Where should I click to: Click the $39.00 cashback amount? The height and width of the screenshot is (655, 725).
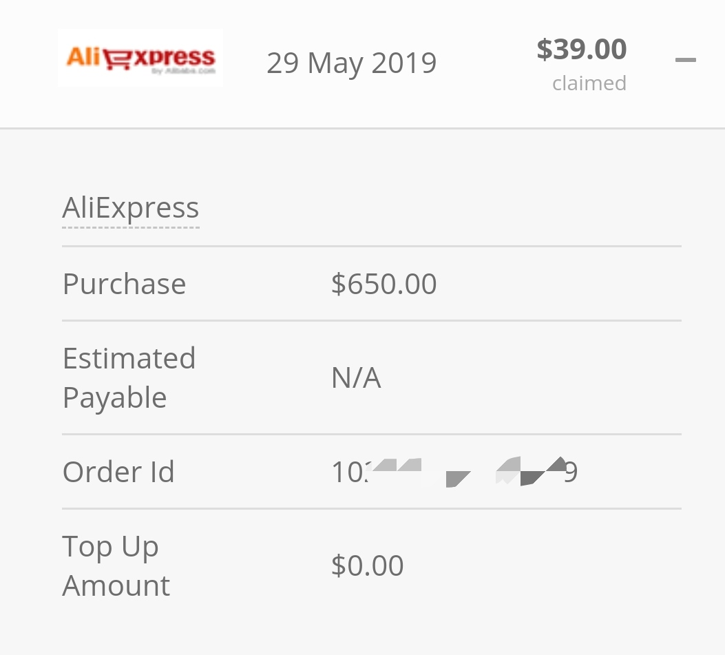coord(581,49)
